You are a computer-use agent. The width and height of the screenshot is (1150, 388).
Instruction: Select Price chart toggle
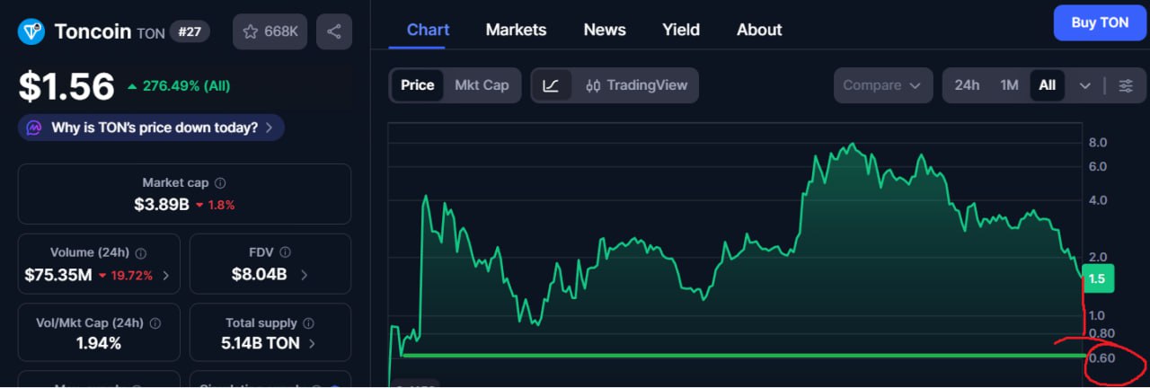tap(417, 85)
